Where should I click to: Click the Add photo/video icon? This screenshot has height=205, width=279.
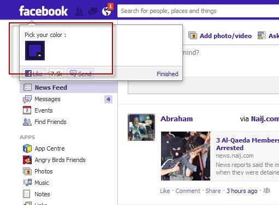(x=193, y=35)
